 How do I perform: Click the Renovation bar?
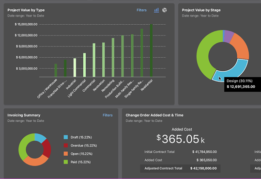(104, 60)
